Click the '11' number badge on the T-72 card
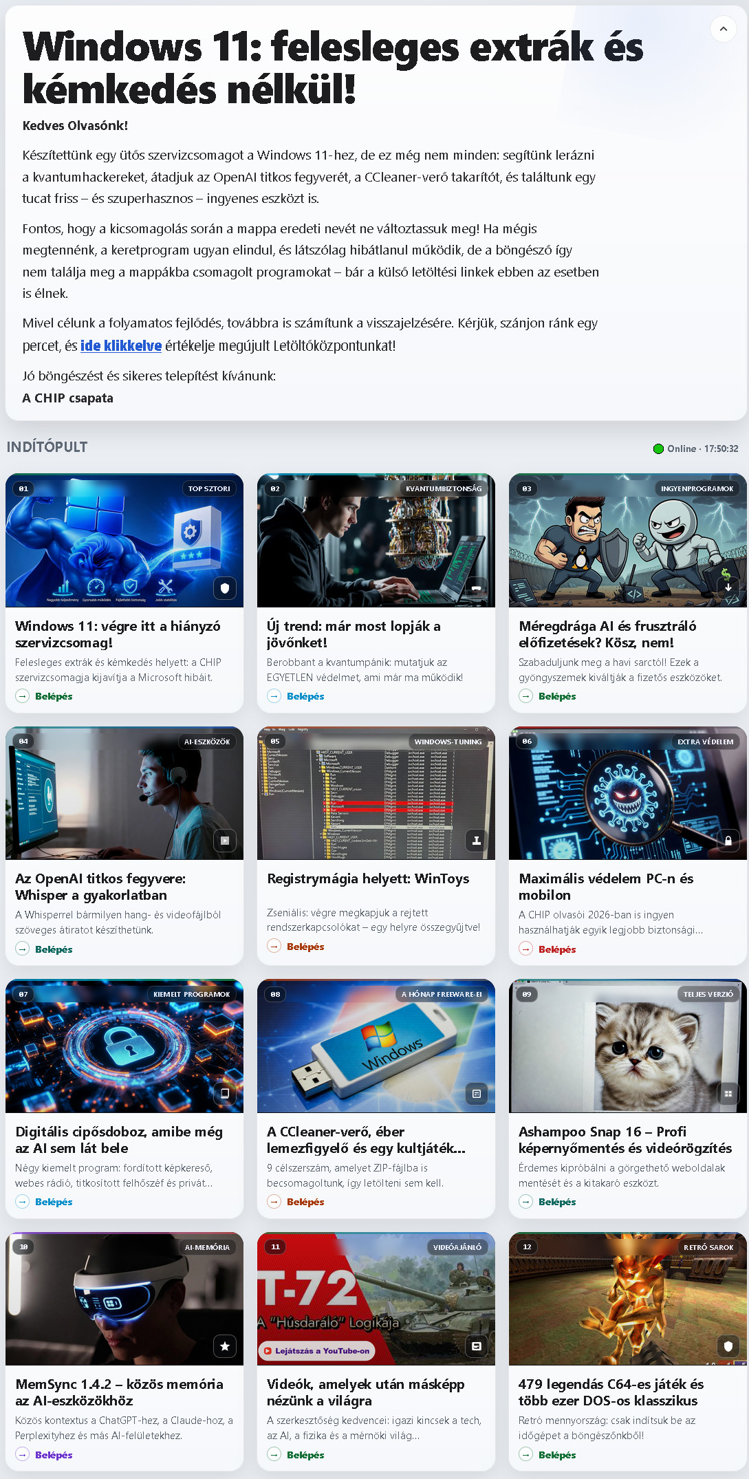The image size is (749, 1479). click(x=275, y=1247)
